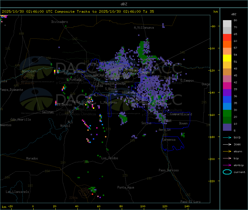Screen dimensions: 248x210
Task: Click the slate purple 5 dBZ legend swatch
Action: click(x=227, y=127)
